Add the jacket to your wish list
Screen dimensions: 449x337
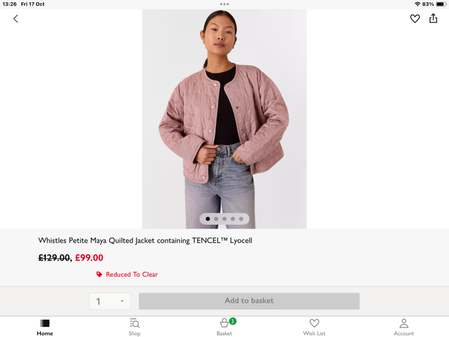point(415,19)
